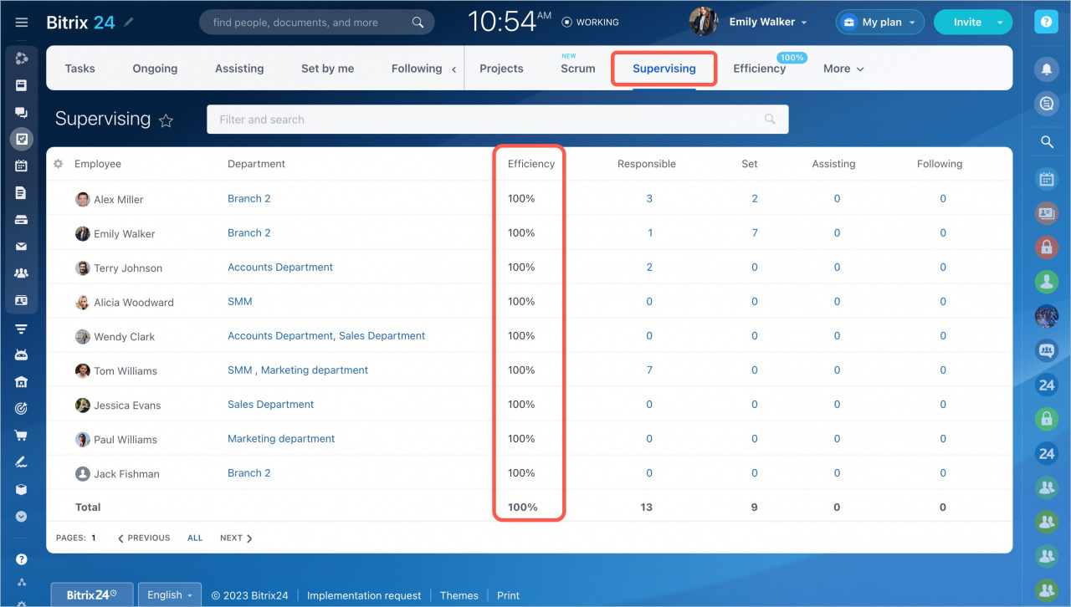Switch to the Projects tab

click(x=501, y=69)
